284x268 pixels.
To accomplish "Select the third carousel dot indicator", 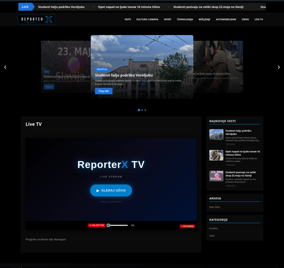I will (x=145, y=110).
